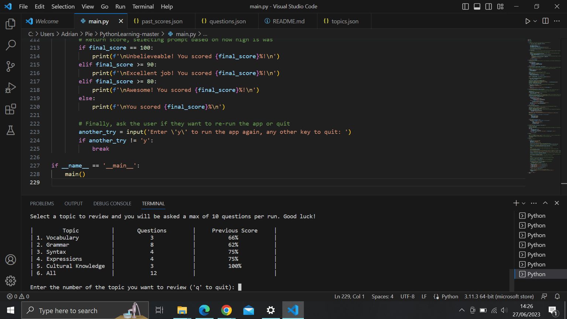Open the new terminal launch profile dropdown
The height and width of the screenshot is (319, 567).
(x=523, y=203)
